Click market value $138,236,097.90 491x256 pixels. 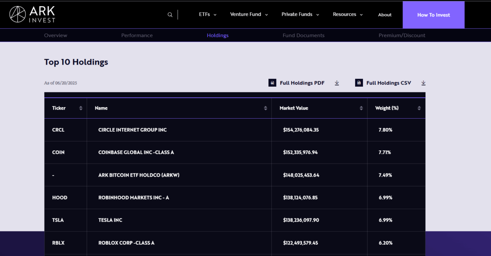(x=301, y=220)
